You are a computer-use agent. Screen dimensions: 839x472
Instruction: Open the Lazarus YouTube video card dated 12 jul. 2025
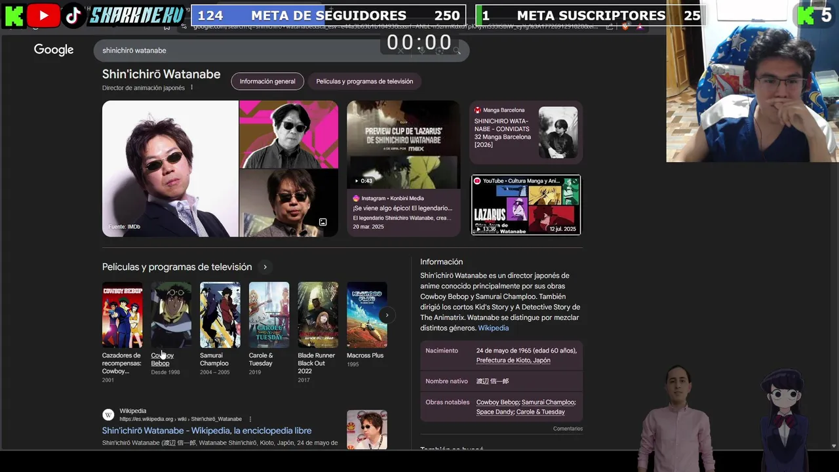526,205
